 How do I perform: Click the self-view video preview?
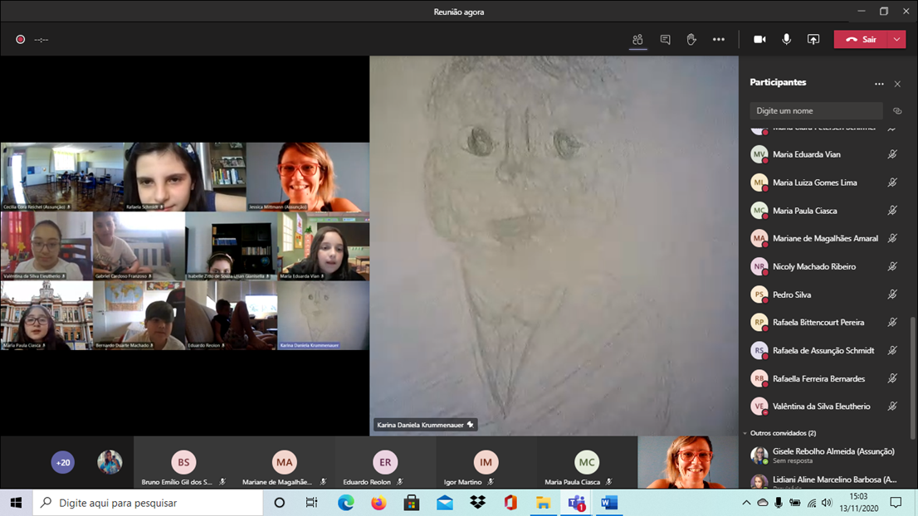click(688, 462)
